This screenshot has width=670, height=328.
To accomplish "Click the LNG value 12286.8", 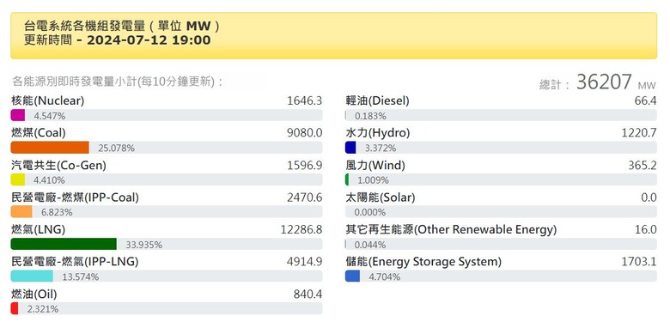I will pos(301,229).
